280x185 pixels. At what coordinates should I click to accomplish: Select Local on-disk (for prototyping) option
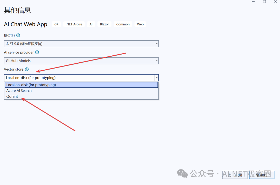click(x=81, y=85)
